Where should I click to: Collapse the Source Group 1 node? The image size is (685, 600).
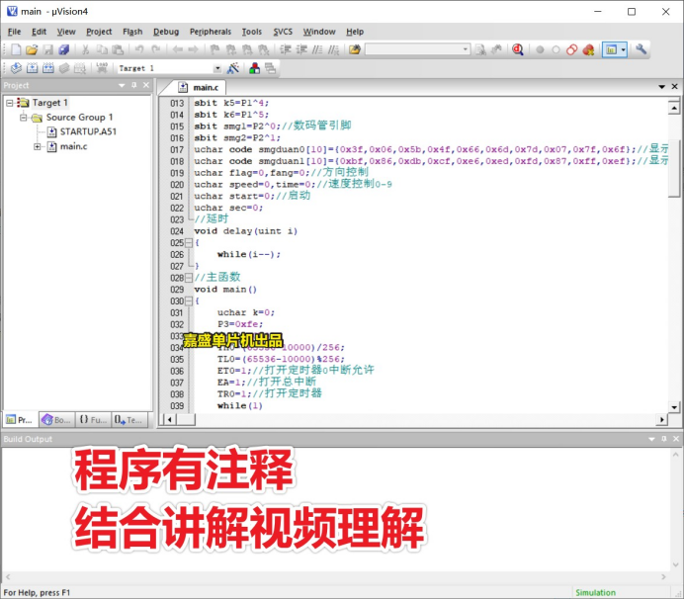[x=23, y=117]
